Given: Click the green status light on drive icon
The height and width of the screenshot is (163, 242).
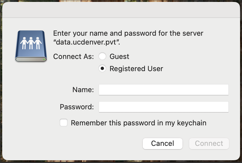Looking at the screenshot, I should 44,59.
